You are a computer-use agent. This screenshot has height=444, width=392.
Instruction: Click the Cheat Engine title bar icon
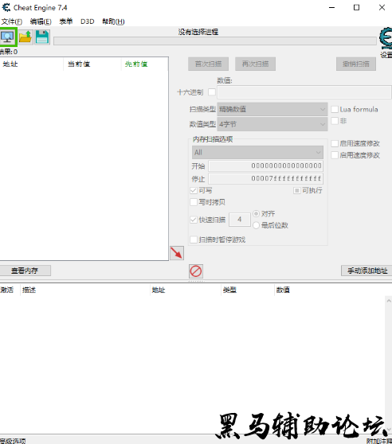coord(6,7)
